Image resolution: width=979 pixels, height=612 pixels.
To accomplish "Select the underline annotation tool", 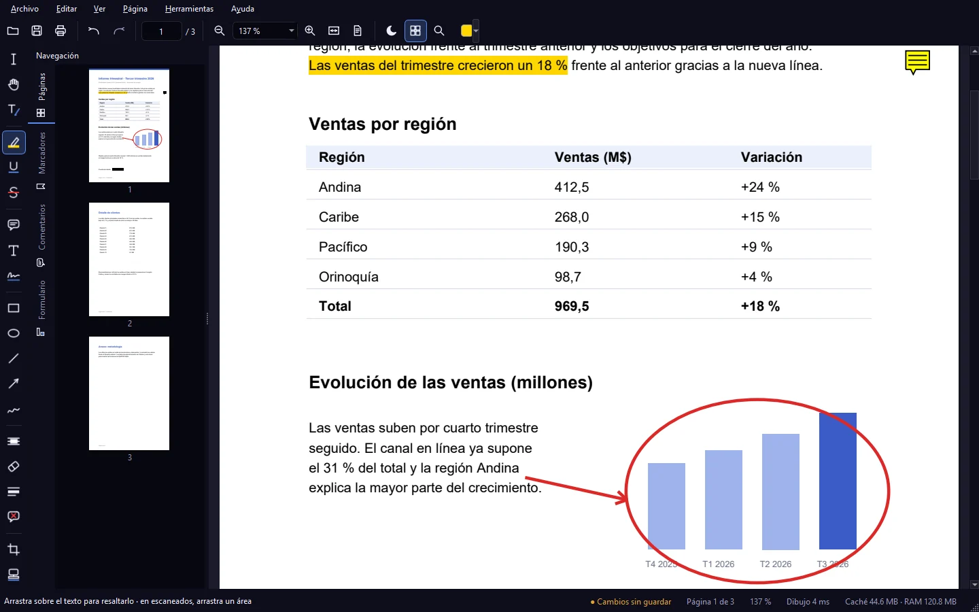I will coord(14,167).
